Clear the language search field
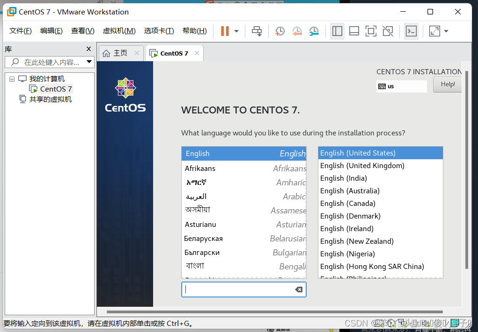 299,290
